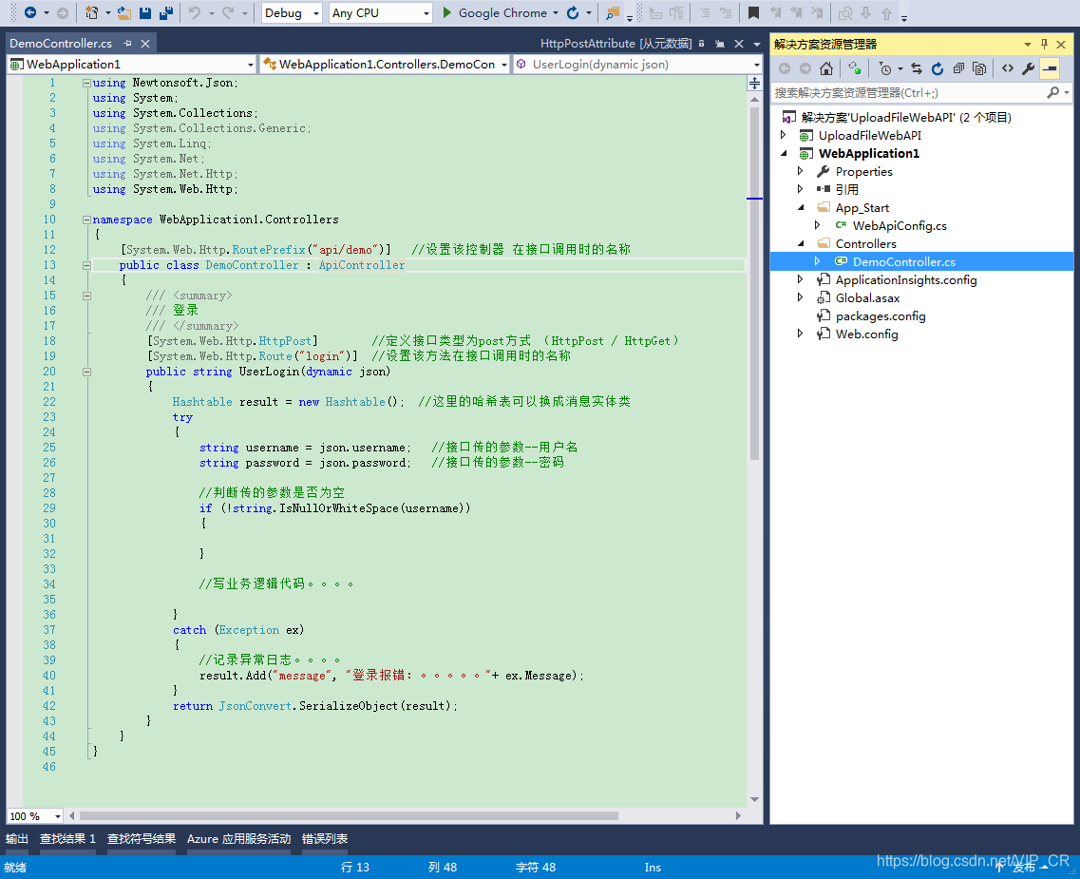Click the Save All icon
The height and width of the screenshot is (879, 1080).
click(x=166, y=12)
